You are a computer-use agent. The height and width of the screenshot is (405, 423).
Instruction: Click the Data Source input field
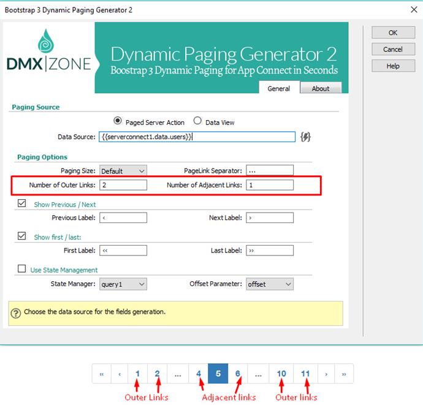[x=197, y=137]
